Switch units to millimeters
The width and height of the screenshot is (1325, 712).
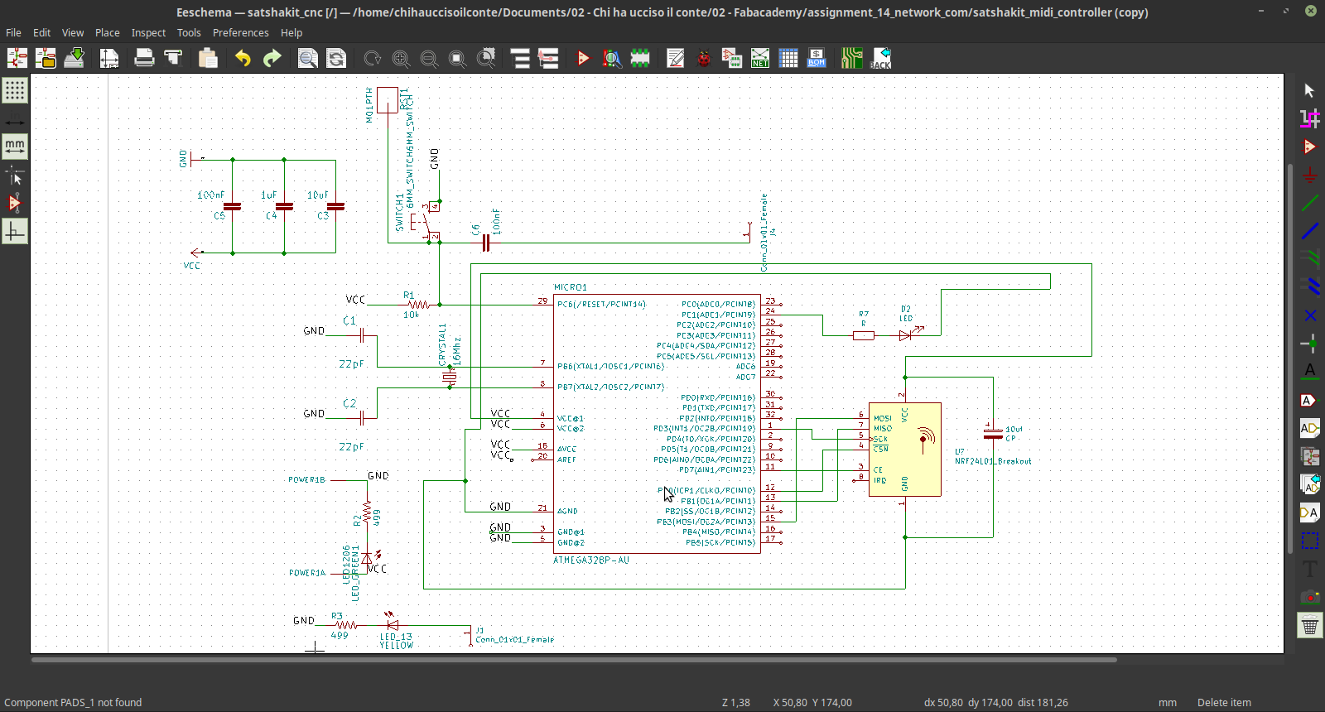tap(15, 147)
